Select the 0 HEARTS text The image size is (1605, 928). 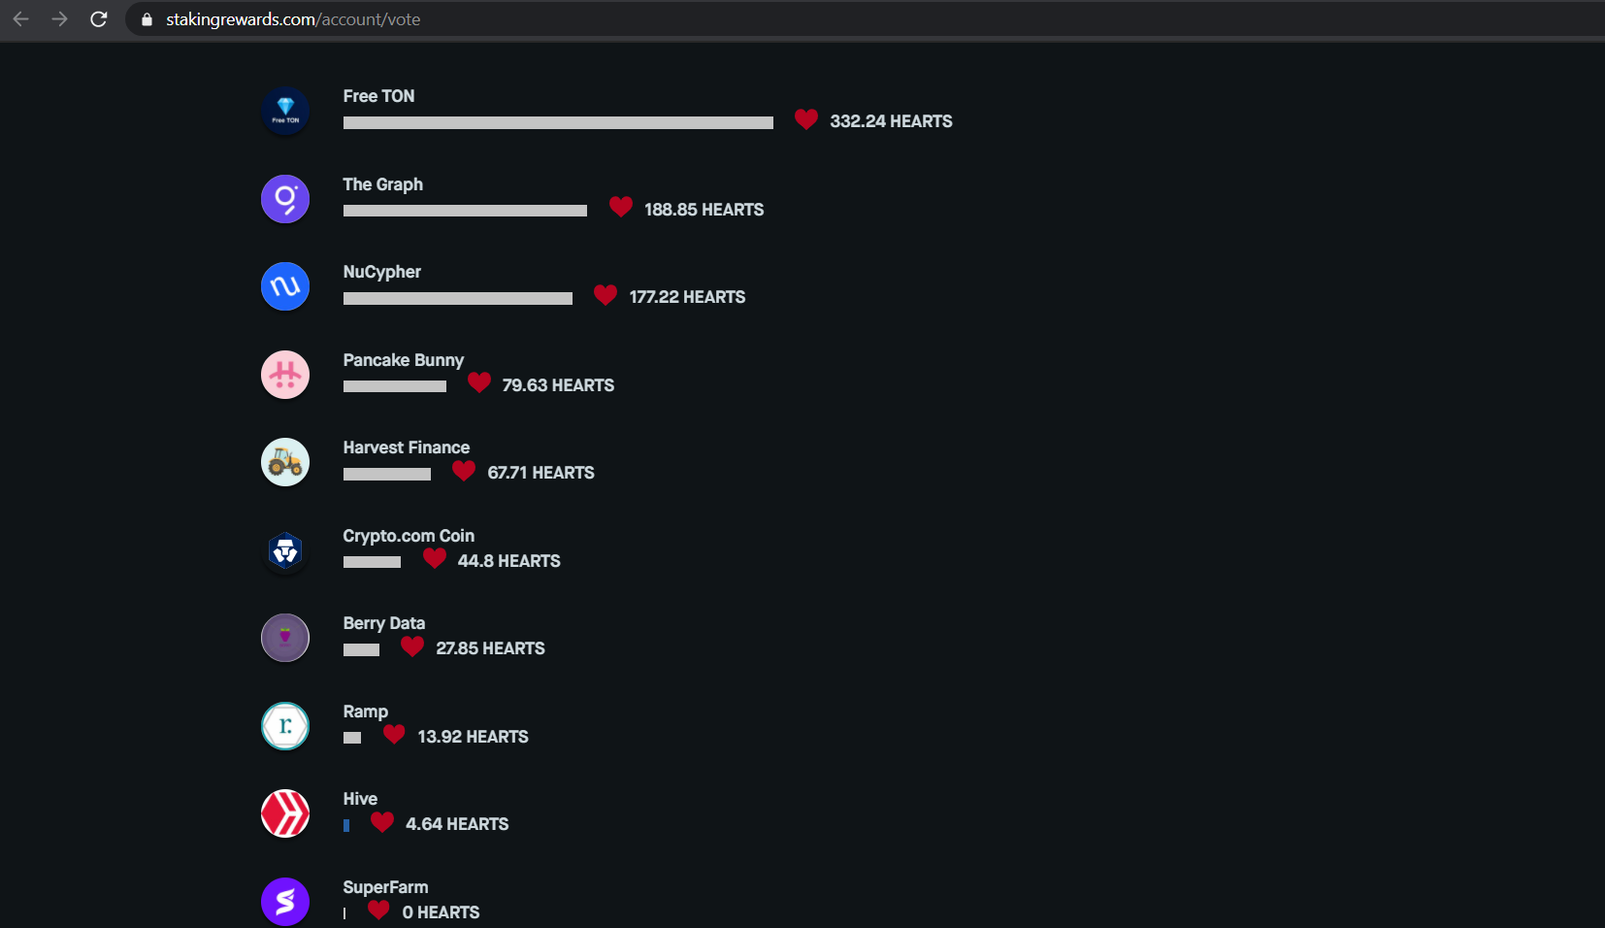(x=441, y=912)
